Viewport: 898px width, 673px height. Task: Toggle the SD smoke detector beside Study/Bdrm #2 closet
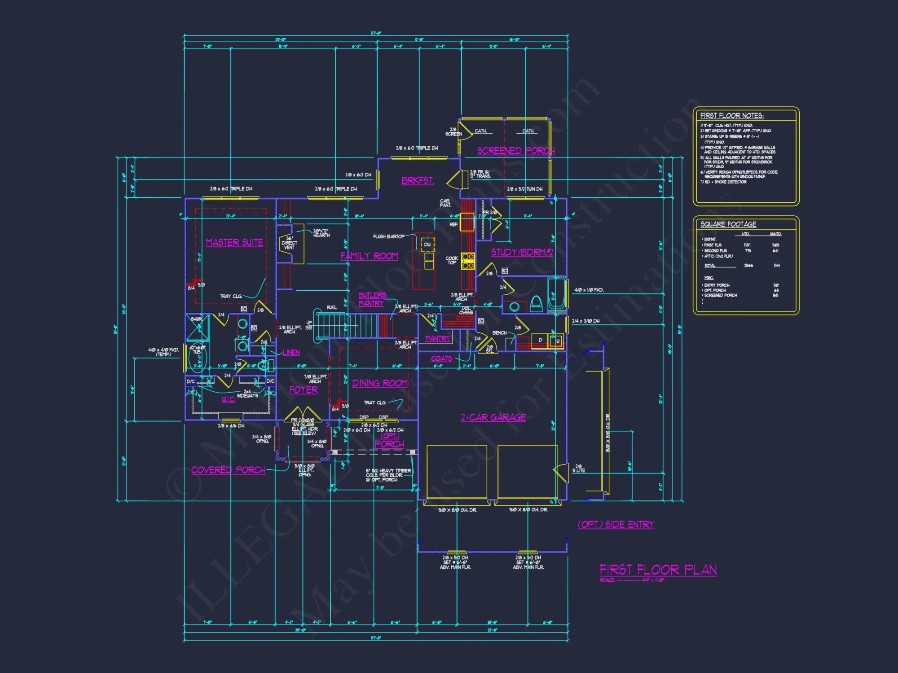pyautogui.click(x=504, y=271)
